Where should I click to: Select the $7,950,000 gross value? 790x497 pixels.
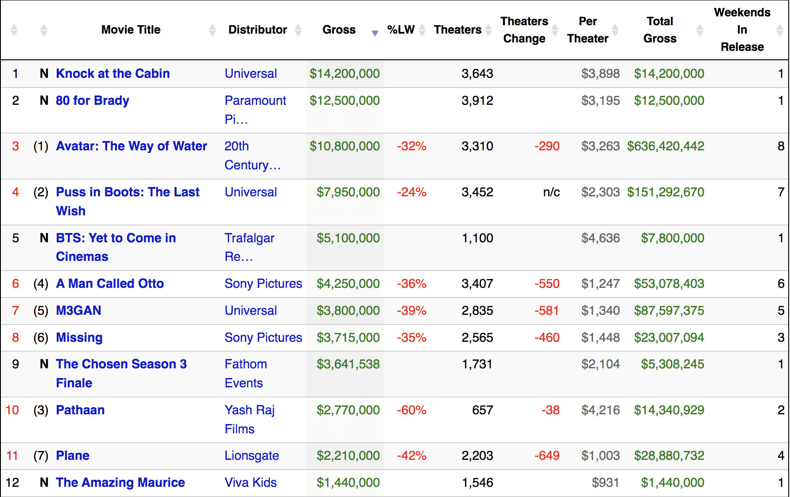[348, 192]
